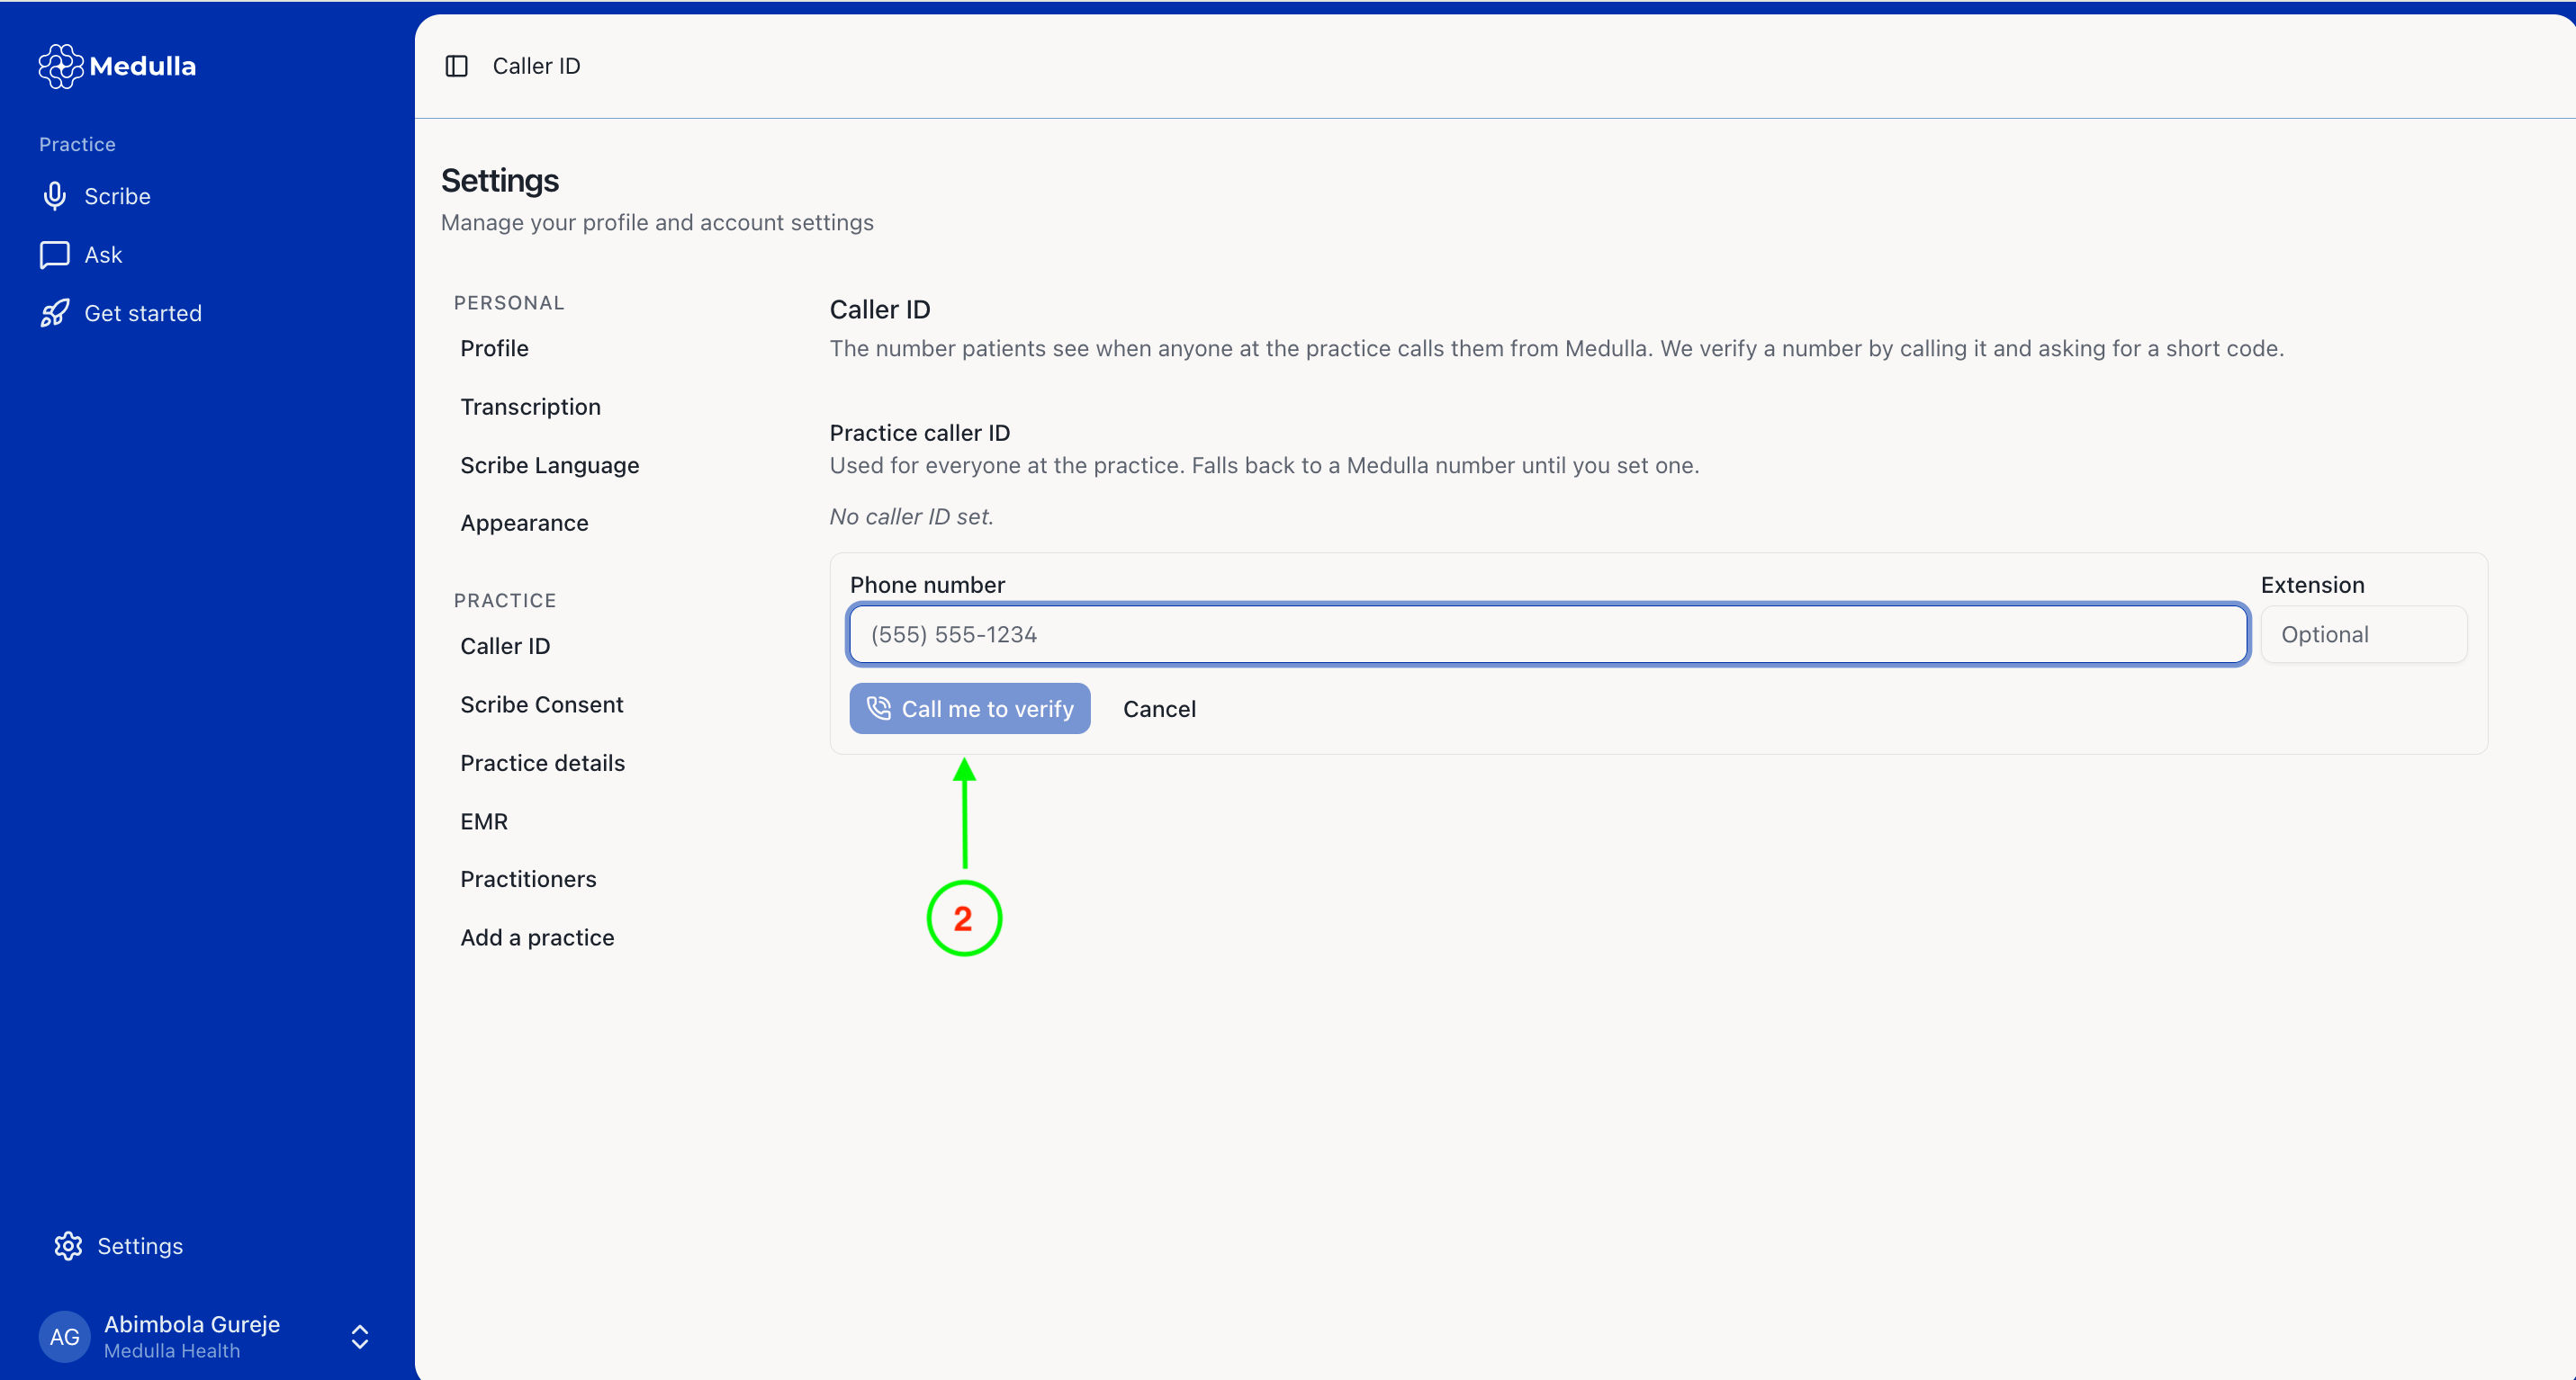Go to Appearance settings
Viewport: 2576px width, 1380px height.
tap(525, 523)
